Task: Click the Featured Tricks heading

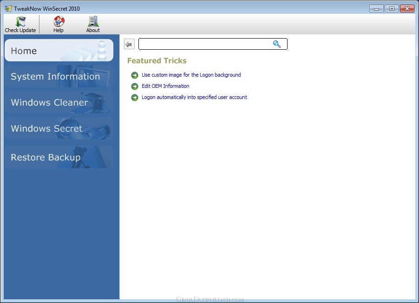Action: point(157,61)
